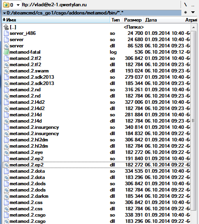Expand the path bar left arrow
Image resolution: width=199 pixels, height=224 pixels.
(4, 13)
